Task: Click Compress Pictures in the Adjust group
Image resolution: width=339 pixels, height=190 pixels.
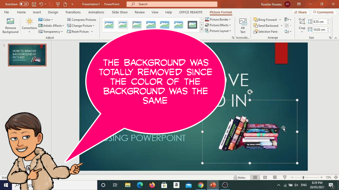Action: (82, 20)
